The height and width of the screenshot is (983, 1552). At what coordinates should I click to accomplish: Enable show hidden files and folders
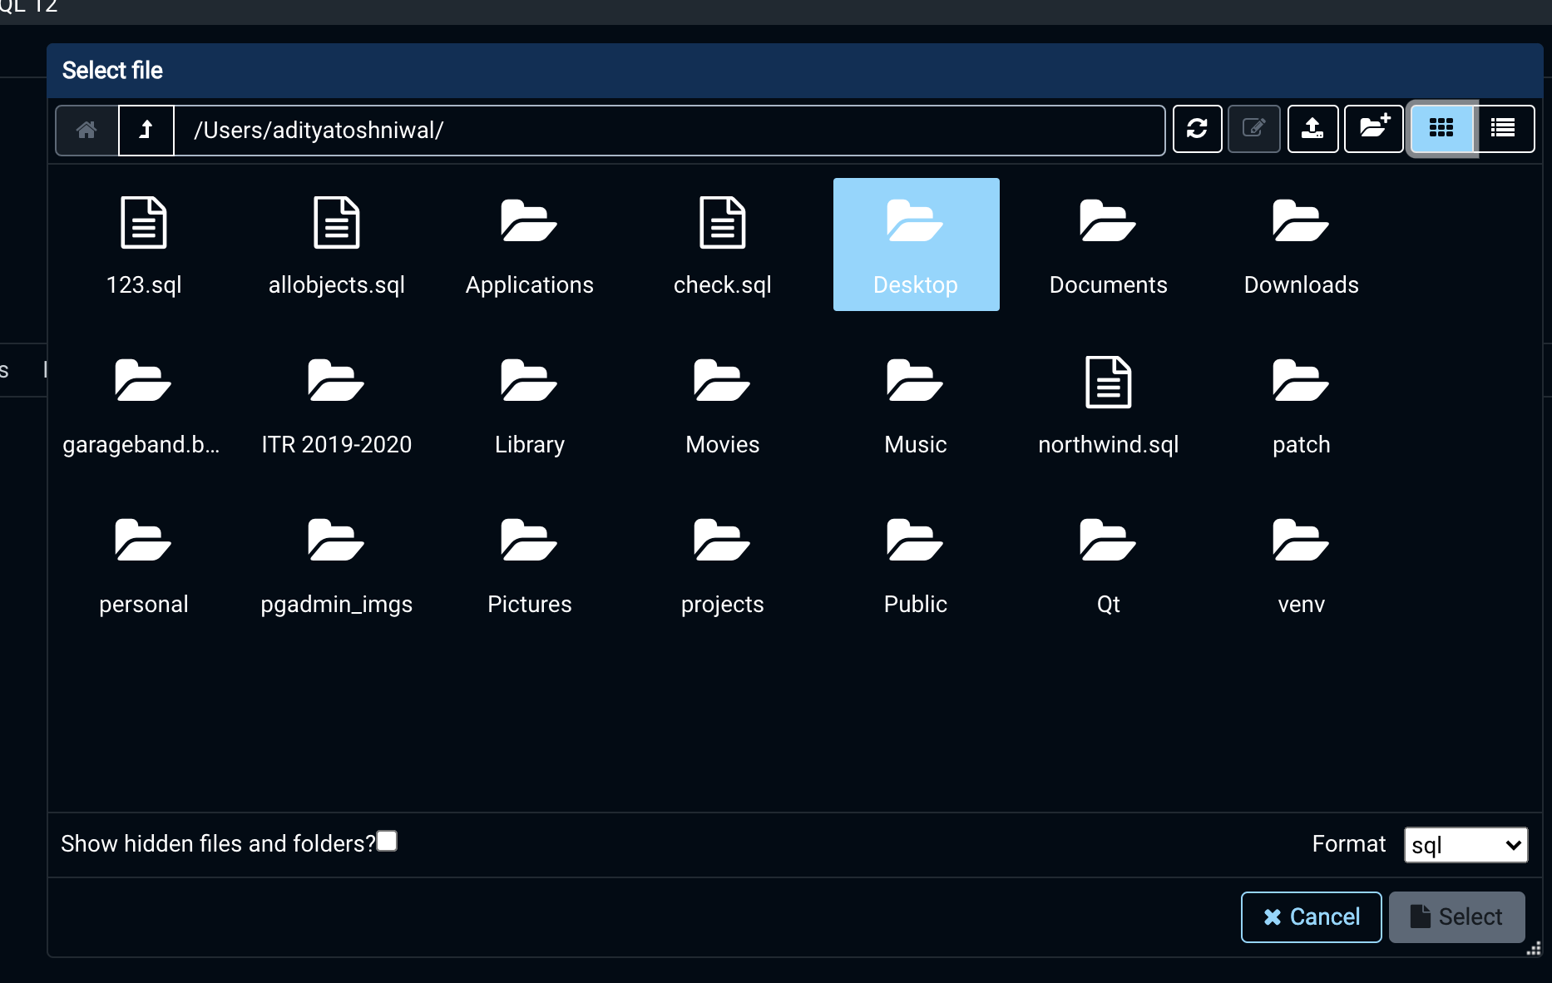(387, 841)
